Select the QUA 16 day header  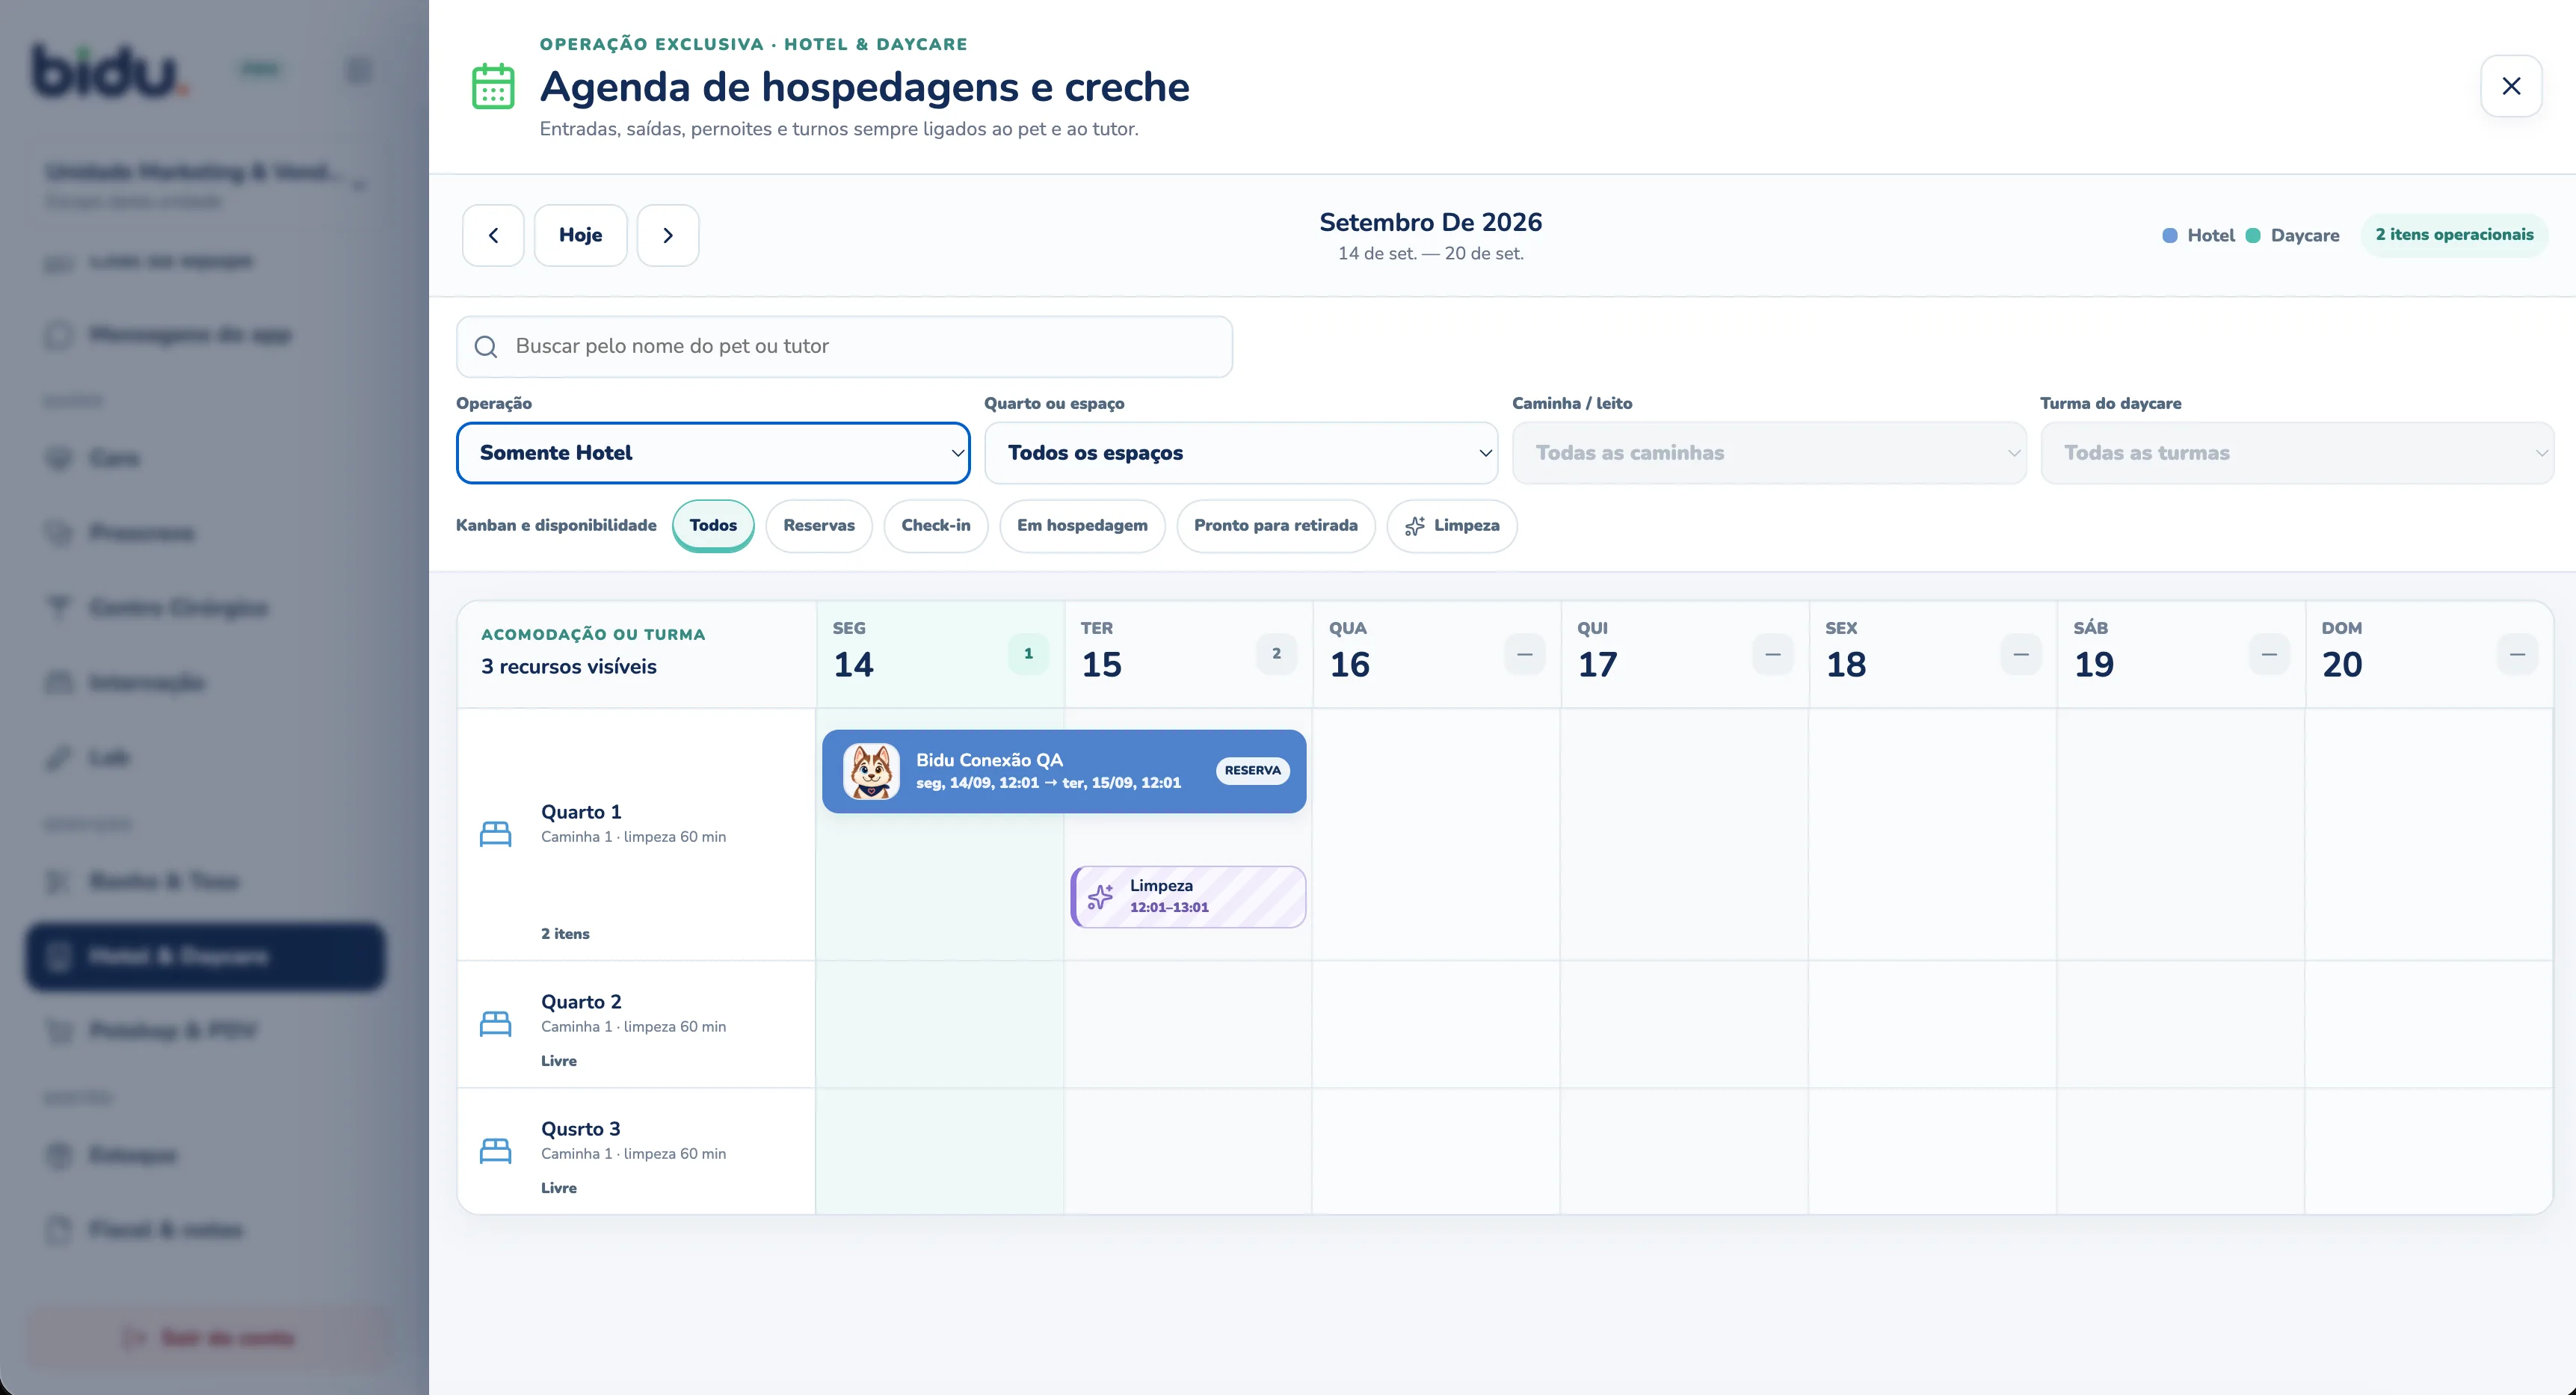click(1436, 655)
